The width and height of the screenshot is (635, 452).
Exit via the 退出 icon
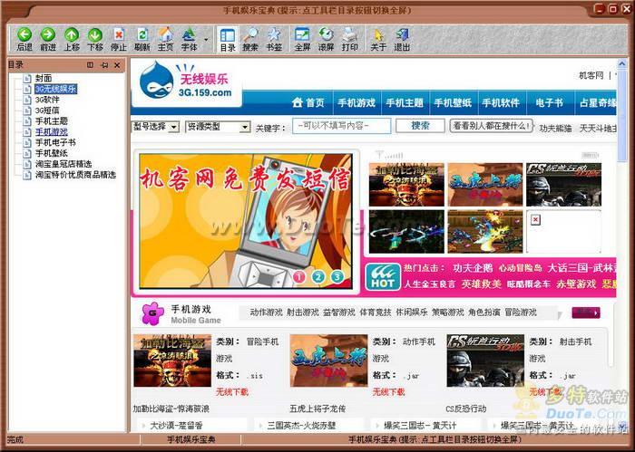tap(402, 34)
